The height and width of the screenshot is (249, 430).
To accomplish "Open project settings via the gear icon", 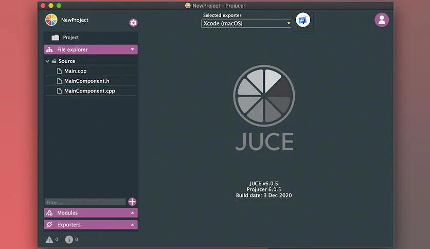I will pyautogui.click(x=133, y=23).
